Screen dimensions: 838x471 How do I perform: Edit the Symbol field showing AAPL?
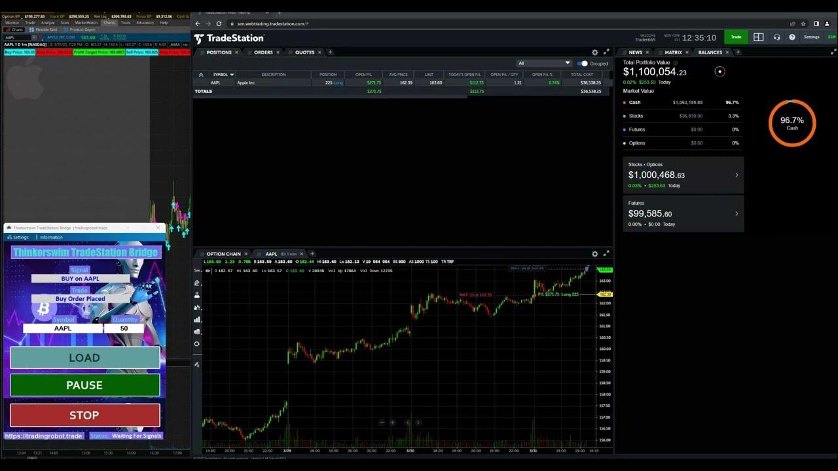[x=63, y=328]
